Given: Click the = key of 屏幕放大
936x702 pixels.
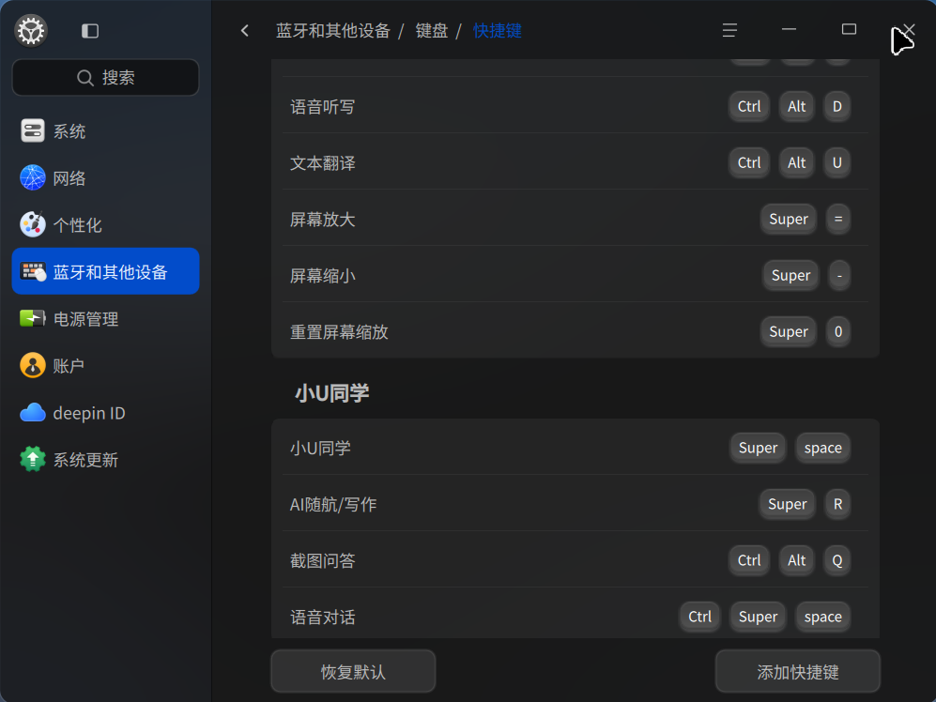Looking at the screenshot, I should point(838,219).
